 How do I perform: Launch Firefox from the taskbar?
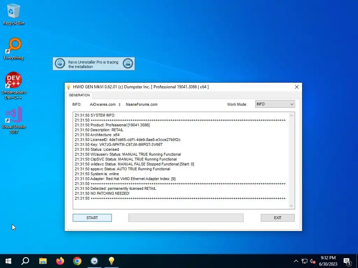(x=60, y=261)
